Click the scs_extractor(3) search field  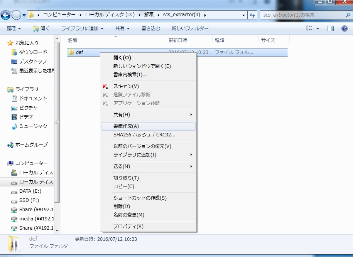click(x=303, y=15)
